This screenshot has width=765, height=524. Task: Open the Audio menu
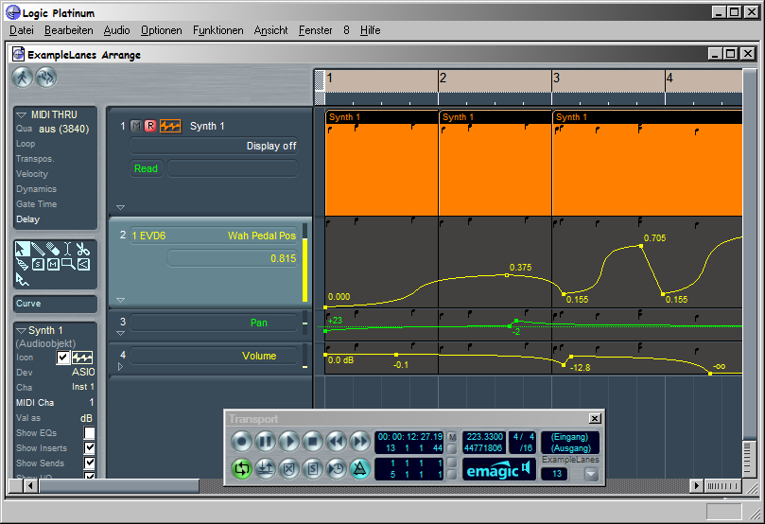click(x=117, y=30)
